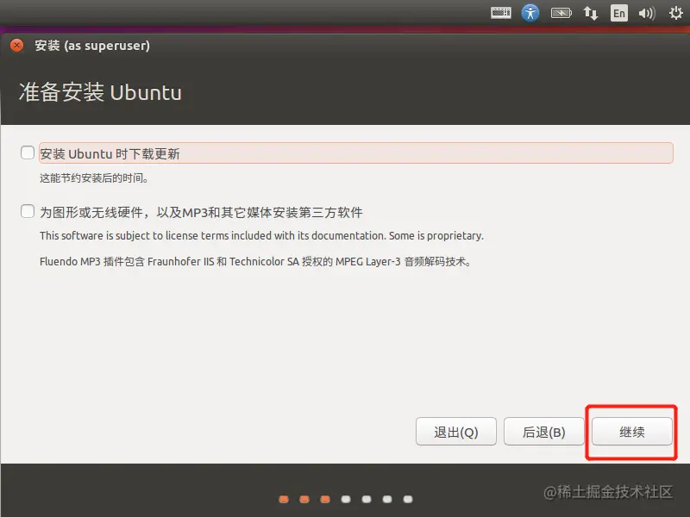Viewport: 690px width, 517px height.
Task: Click the heading 准备安装 Ubuntu
Action: [100, 92]
